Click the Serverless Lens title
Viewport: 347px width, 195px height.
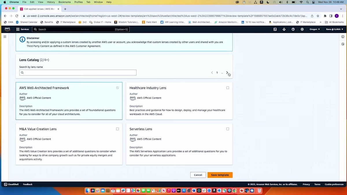pyautogui.click(x=141, y=129)
